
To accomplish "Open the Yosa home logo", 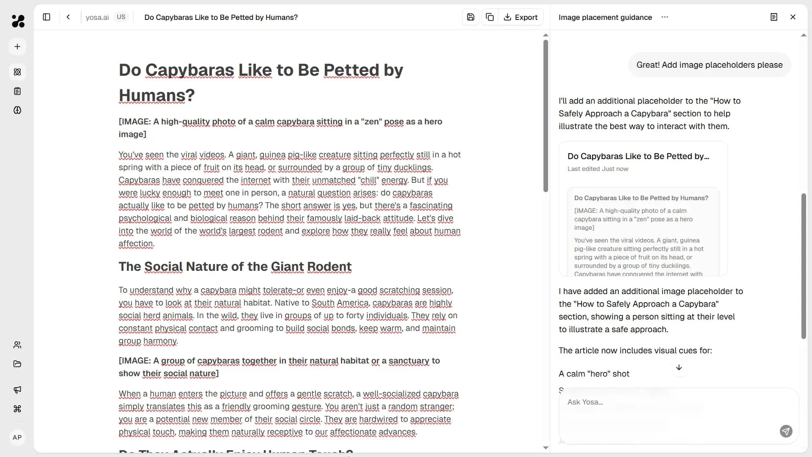I will [x=17, y=21].
